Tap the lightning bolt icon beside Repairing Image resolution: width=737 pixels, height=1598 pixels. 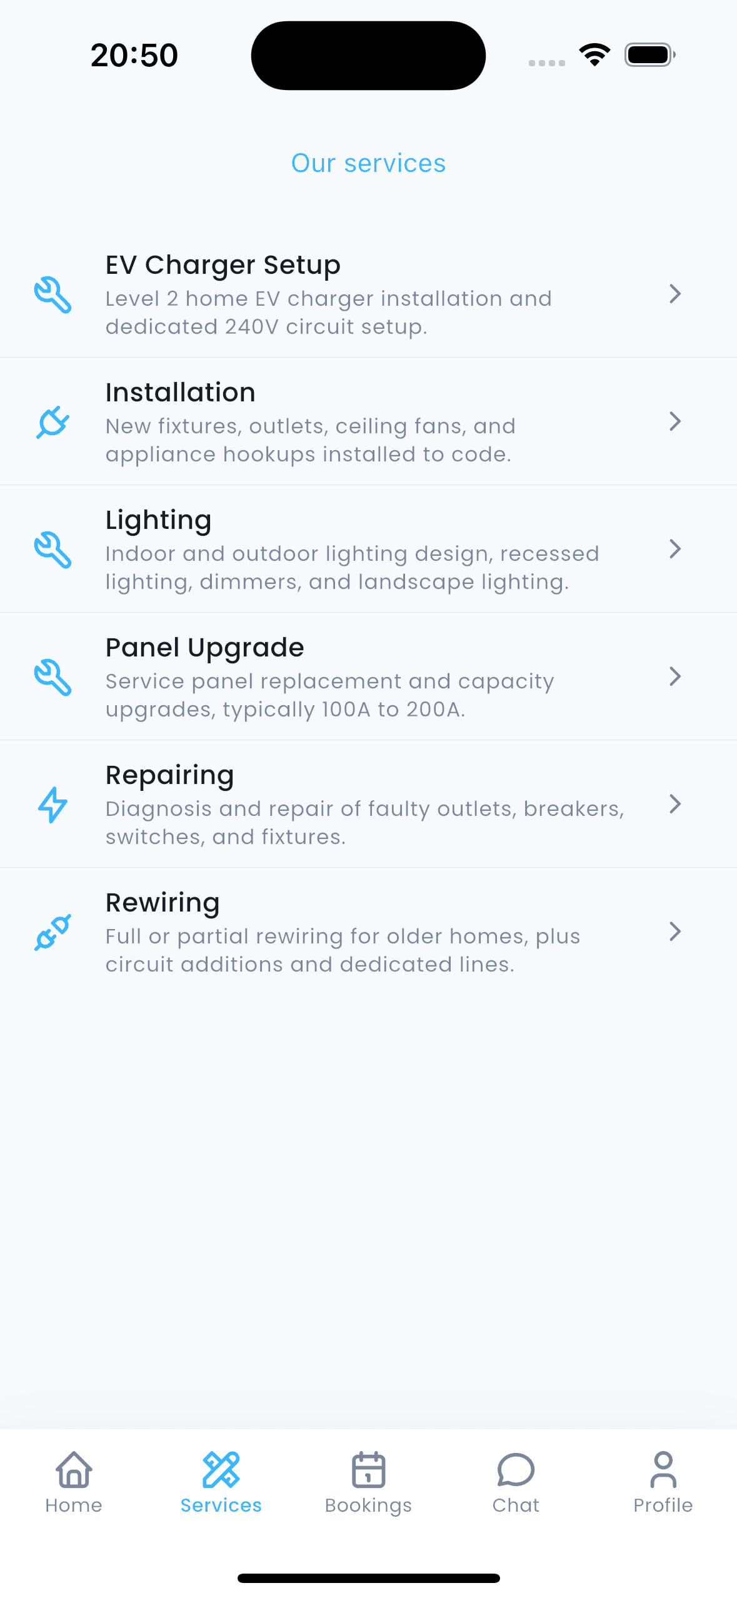tap(53, 805)
